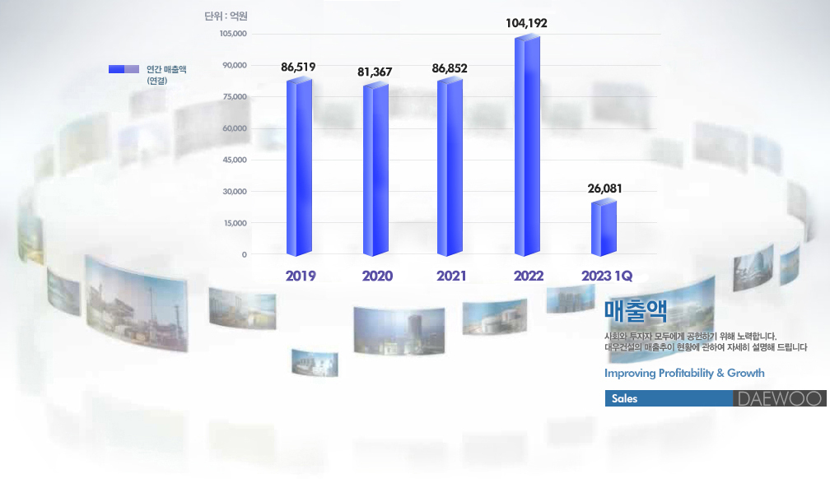
Task: Click the y-axis value 60,000
Action: (x=235, y=128)
